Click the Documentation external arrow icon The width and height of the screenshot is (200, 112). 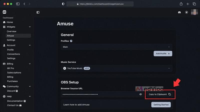[x=25, y=101]
